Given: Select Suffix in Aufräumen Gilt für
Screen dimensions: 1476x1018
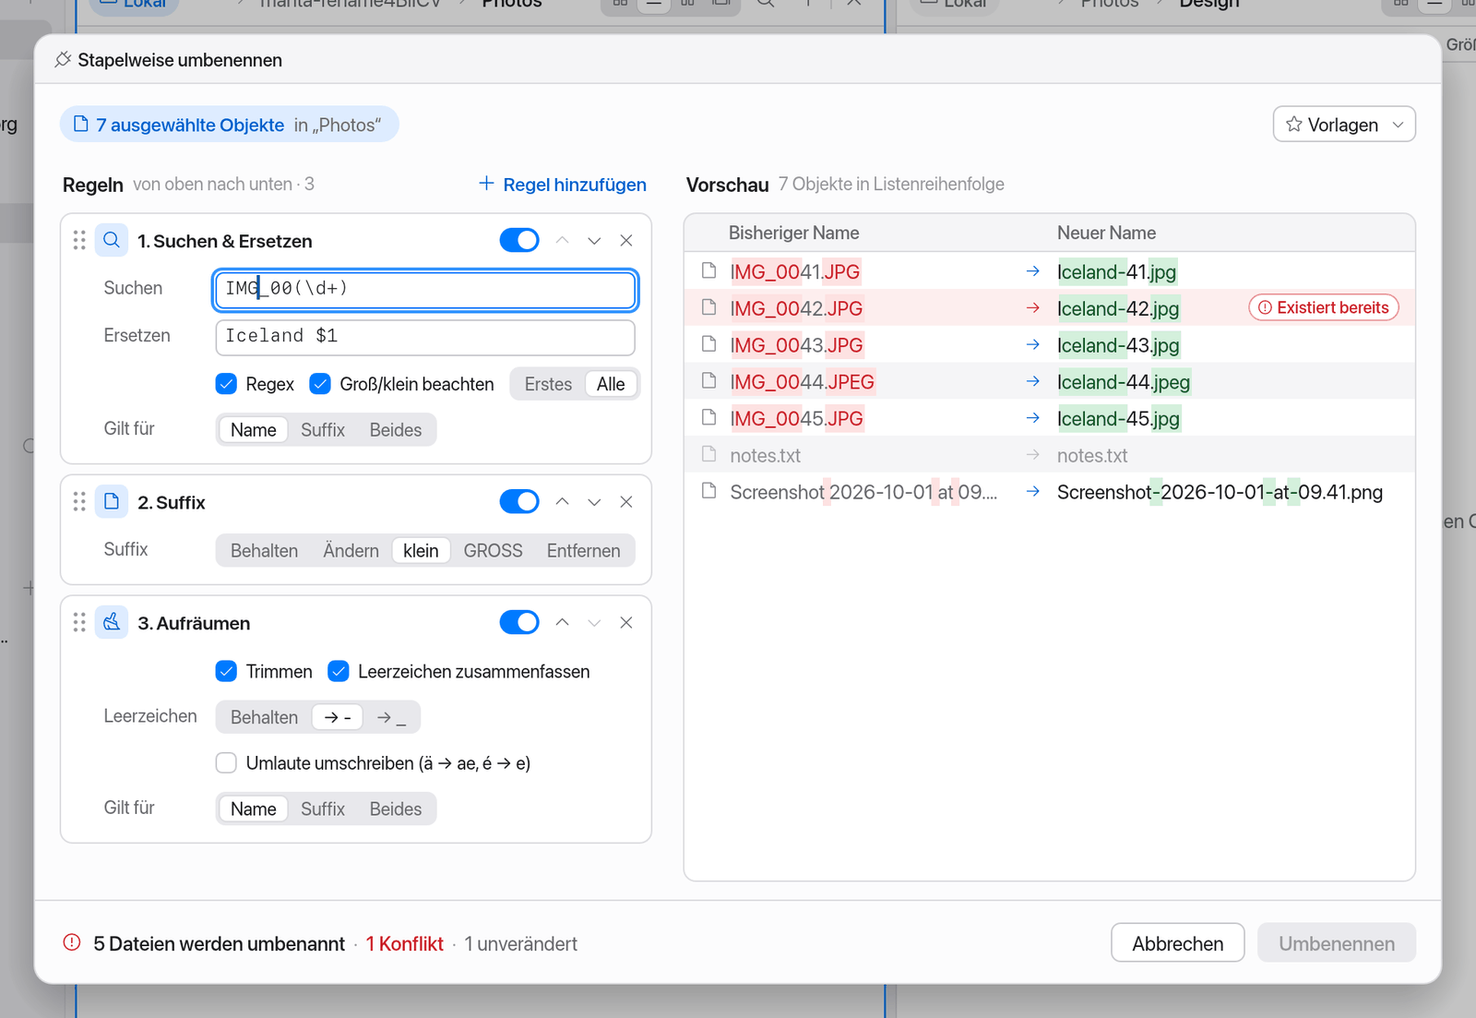Looking at the screenshot, I should coord(323,809).
